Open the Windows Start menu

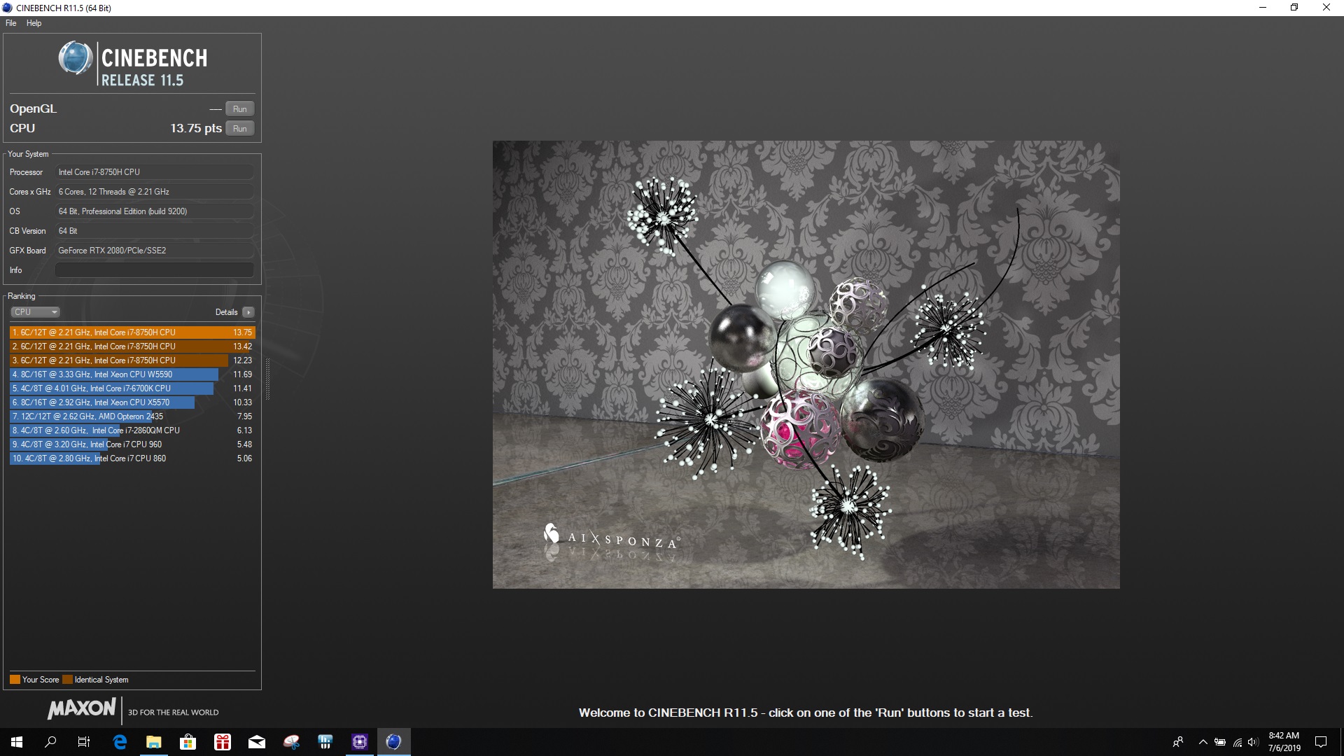(x=17, y=742)
